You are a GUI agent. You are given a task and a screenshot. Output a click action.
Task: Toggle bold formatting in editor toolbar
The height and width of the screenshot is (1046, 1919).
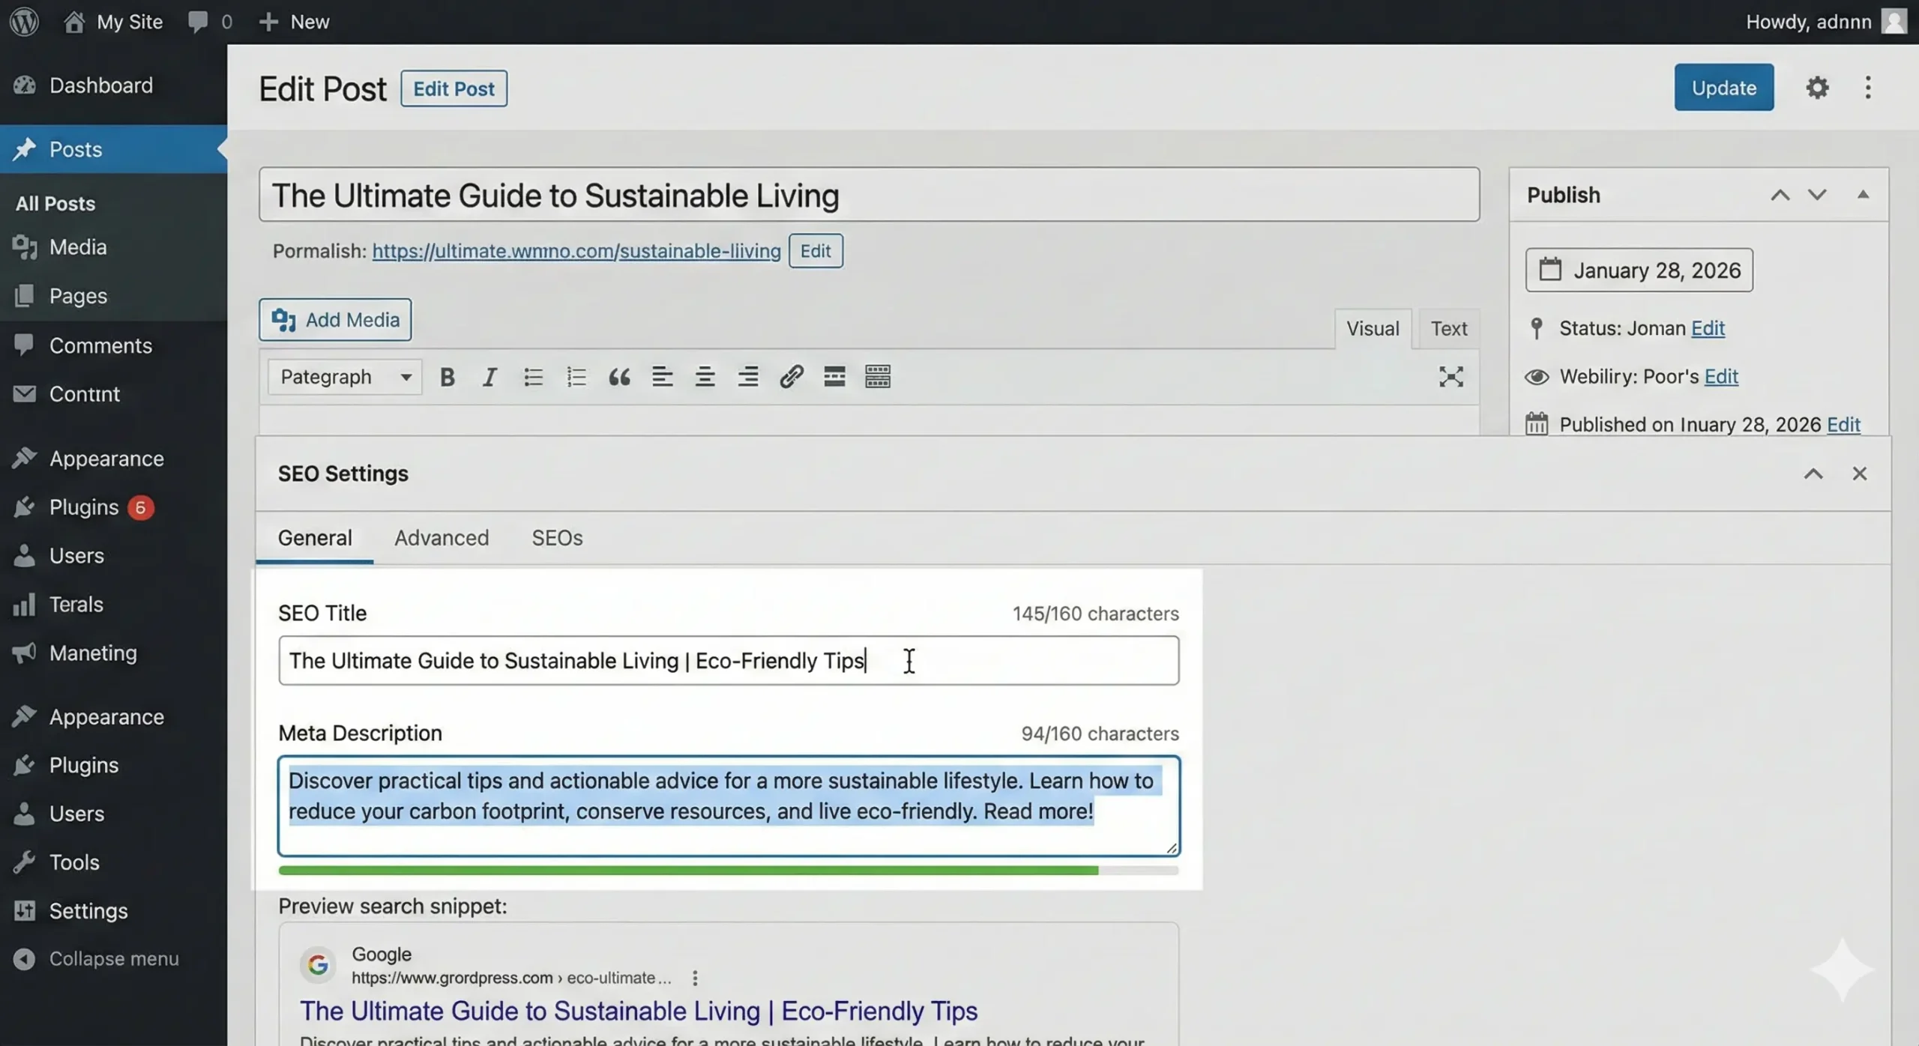pos(447,377)
